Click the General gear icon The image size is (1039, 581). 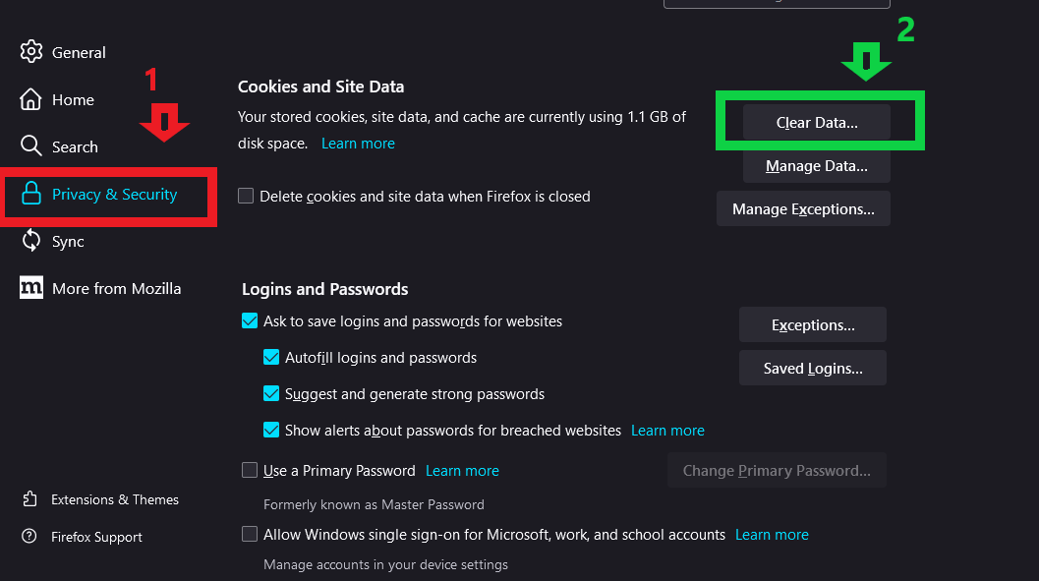[31, 52]
